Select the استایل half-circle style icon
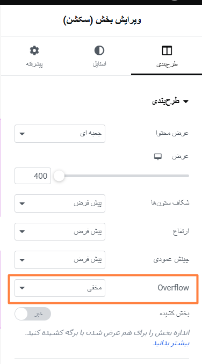 coord(99,50)
